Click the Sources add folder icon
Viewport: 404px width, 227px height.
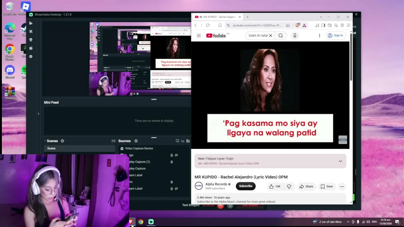188,141
